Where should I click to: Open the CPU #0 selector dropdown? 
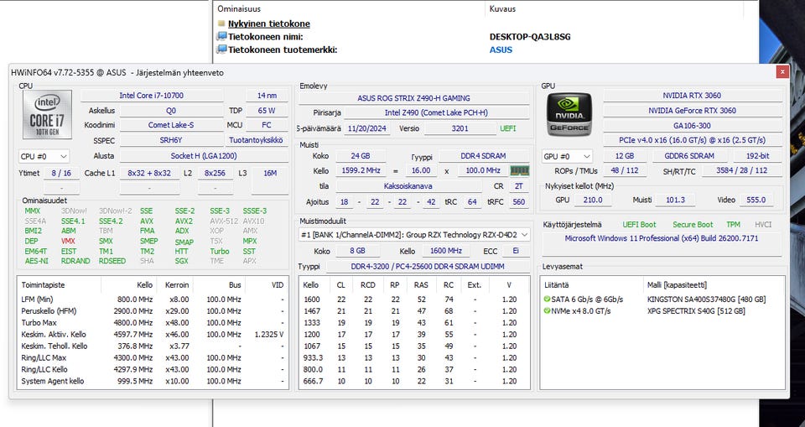(44, 156)
